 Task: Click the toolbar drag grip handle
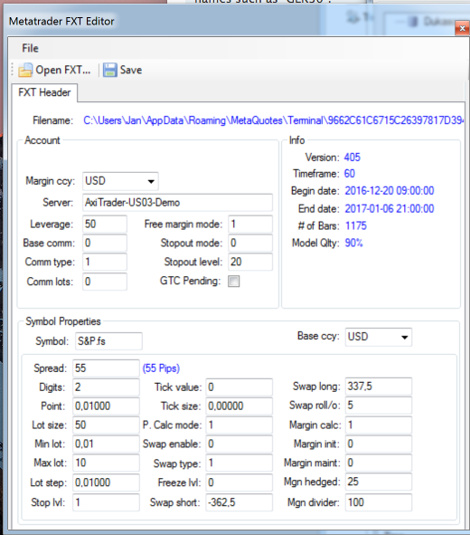point(13,70)
